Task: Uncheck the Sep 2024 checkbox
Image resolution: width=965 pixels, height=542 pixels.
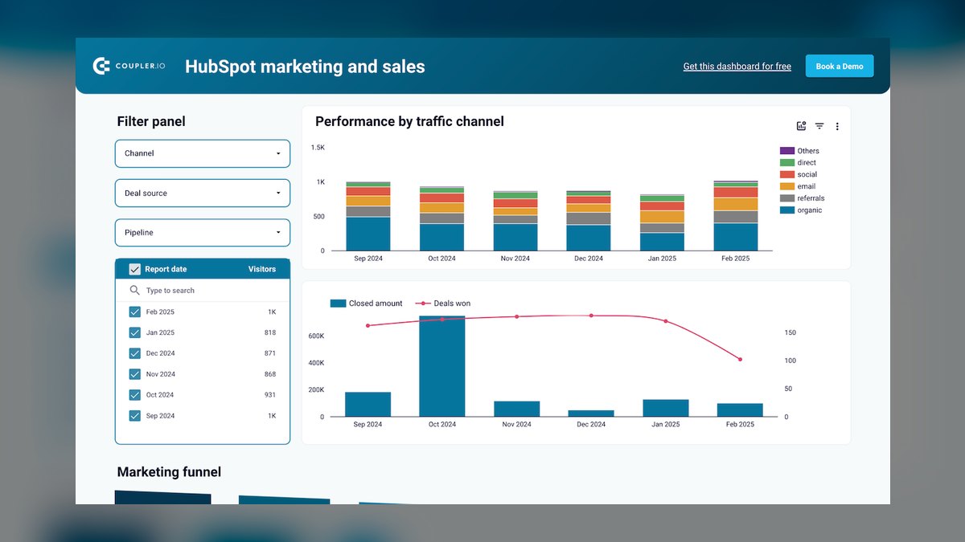Action: pyautogui.click(x=134, y=416)
